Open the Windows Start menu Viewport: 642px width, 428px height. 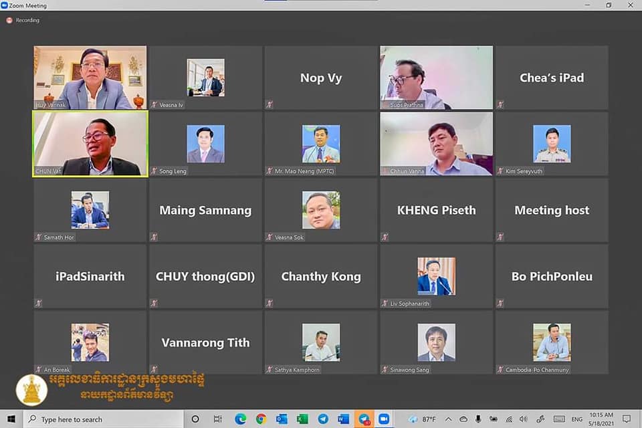point(11,419)
